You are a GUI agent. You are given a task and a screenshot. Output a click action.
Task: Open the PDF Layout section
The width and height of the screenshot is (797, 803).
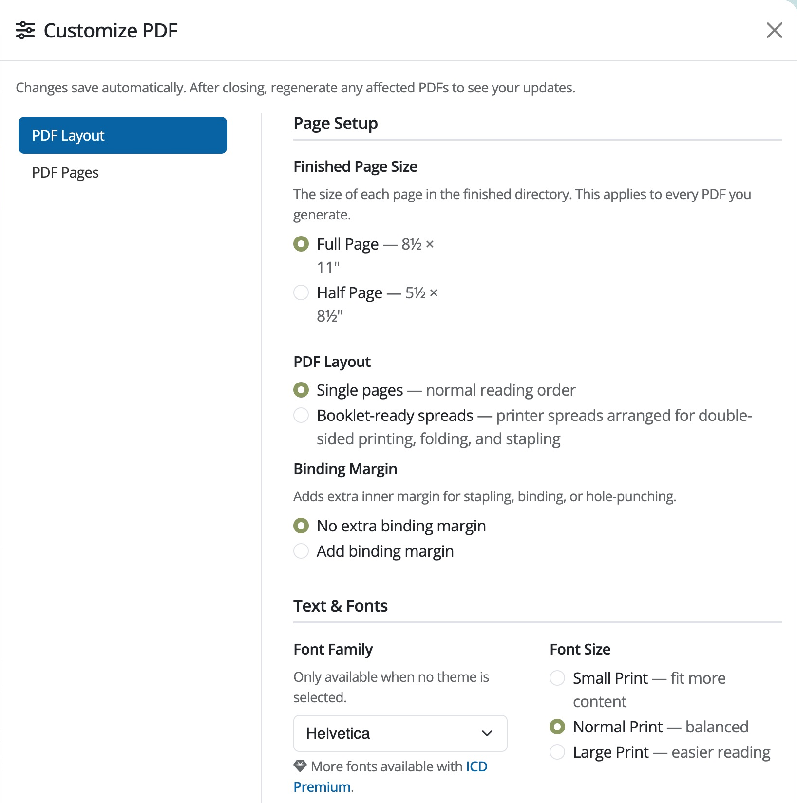(x=123, y=135)
